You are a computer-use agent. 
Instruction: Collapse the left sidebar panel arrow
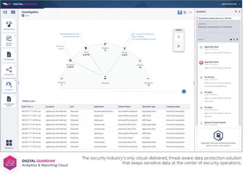click(18, 83)
